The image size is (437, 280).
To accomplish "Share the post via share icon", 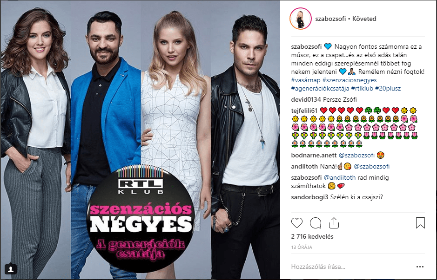I will coord(334,223).
